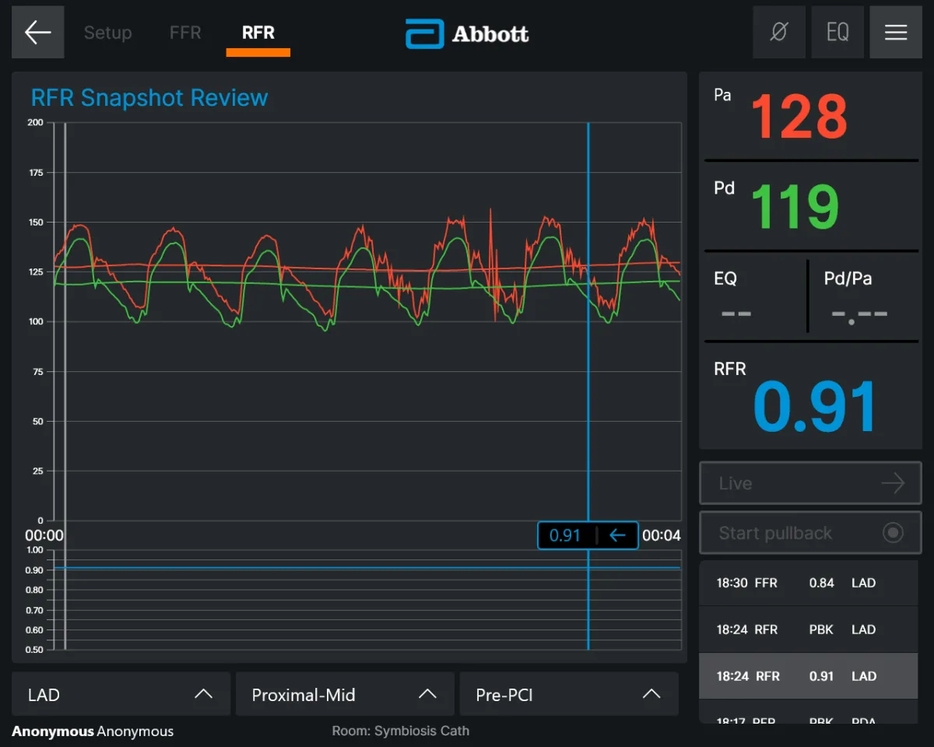This screenshot has width=934, height=747.
Task: Click the arrow on the 0.91 cursor tag
Action: coord(618,535)
